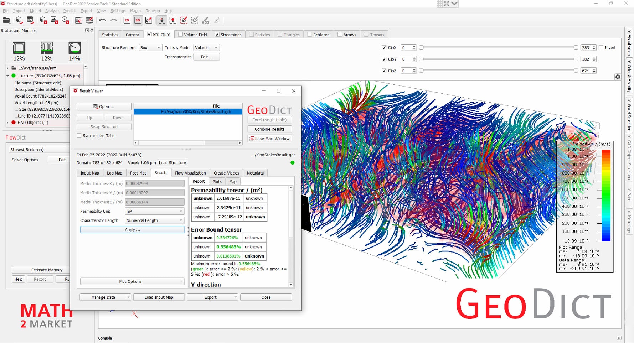Click the Raise Main Window button
The height and width of the screenshot is (343, 634).
tap(269, 139)
